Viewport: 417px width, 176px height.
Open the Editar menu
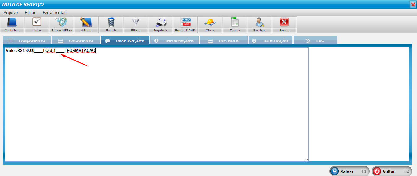[30, 13]
